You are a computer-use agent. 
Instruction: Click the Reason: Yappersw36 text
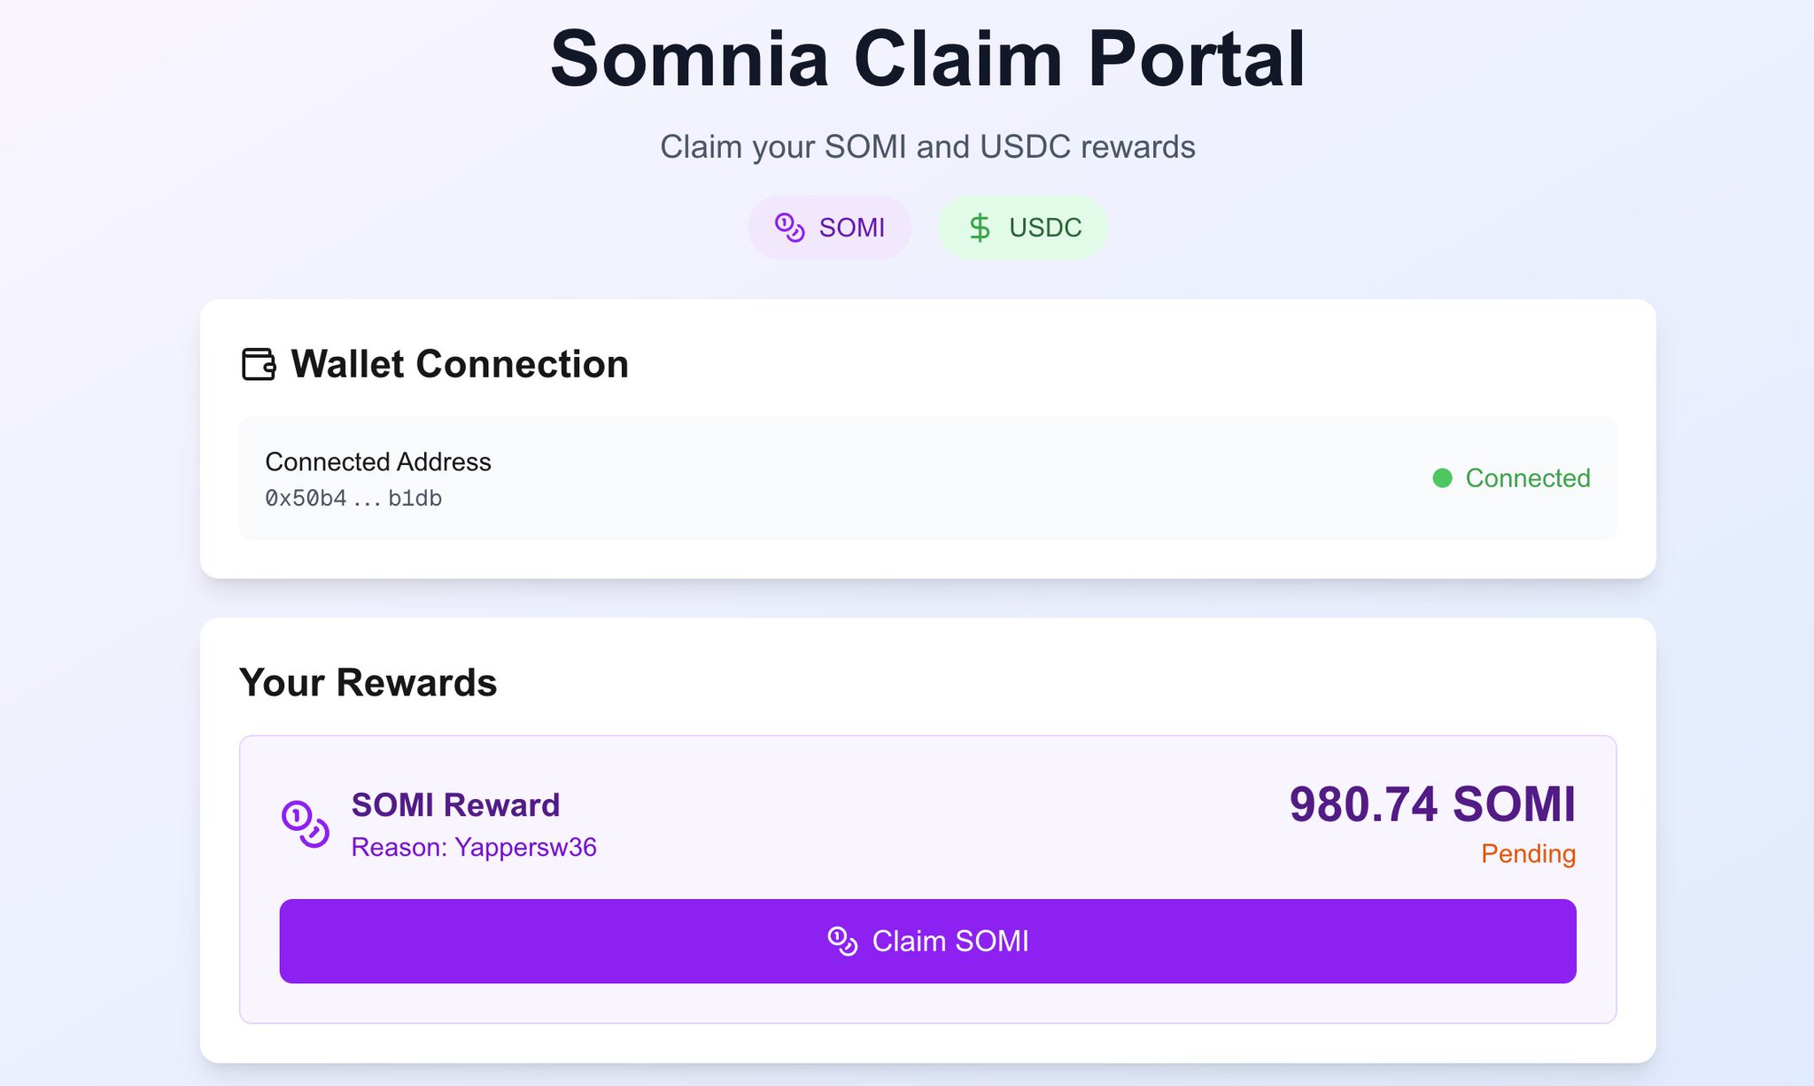474,848
